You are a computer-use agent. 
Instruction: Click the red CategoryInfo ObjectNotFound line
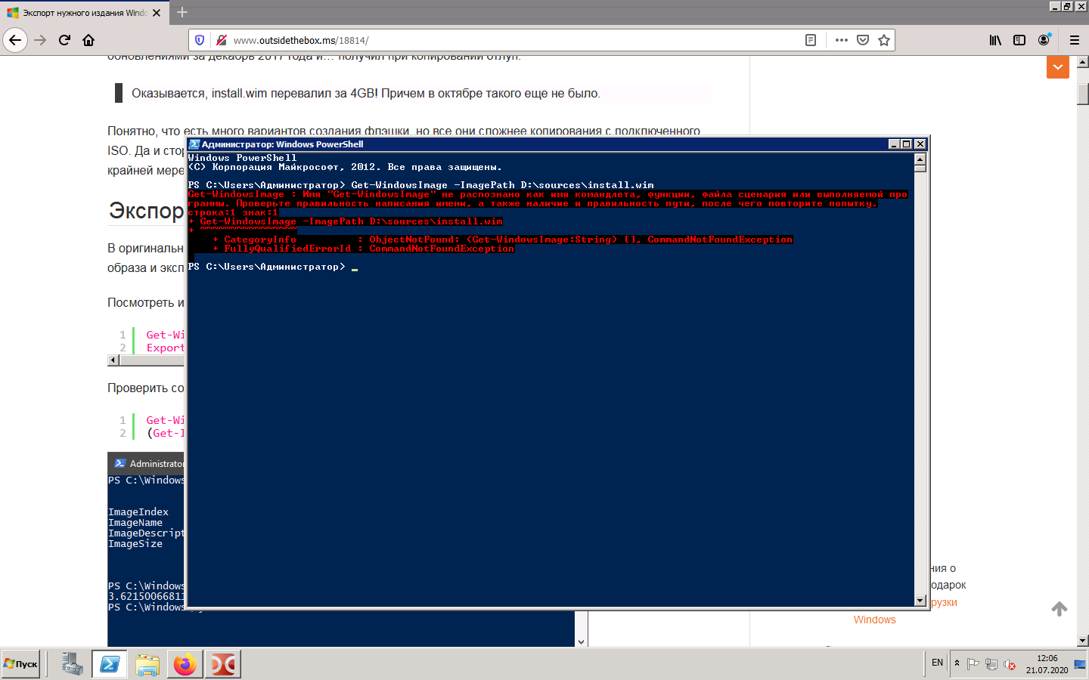coord(502,240)
